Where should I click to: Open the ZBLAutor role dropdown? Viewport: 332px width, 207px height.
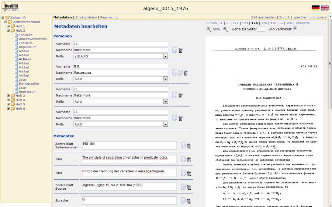(x=165, y=56)
